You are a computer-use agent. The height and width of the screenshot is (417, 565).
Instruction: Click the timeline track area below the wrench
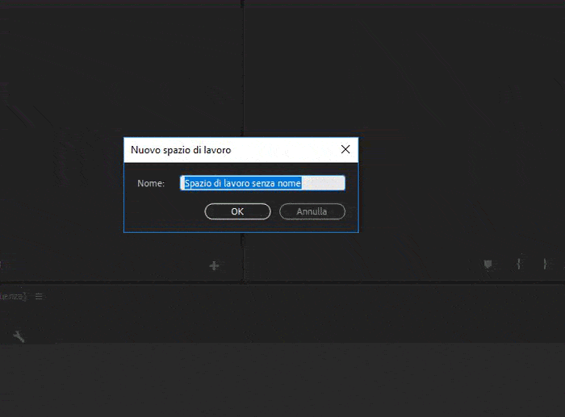click(242, 379)
